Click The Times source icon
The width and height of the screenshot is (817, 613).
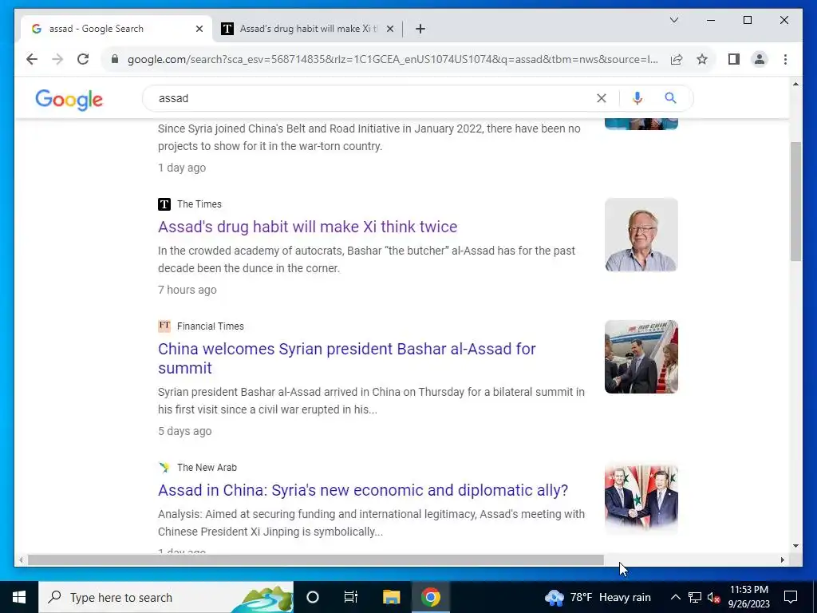click(164, 204)
